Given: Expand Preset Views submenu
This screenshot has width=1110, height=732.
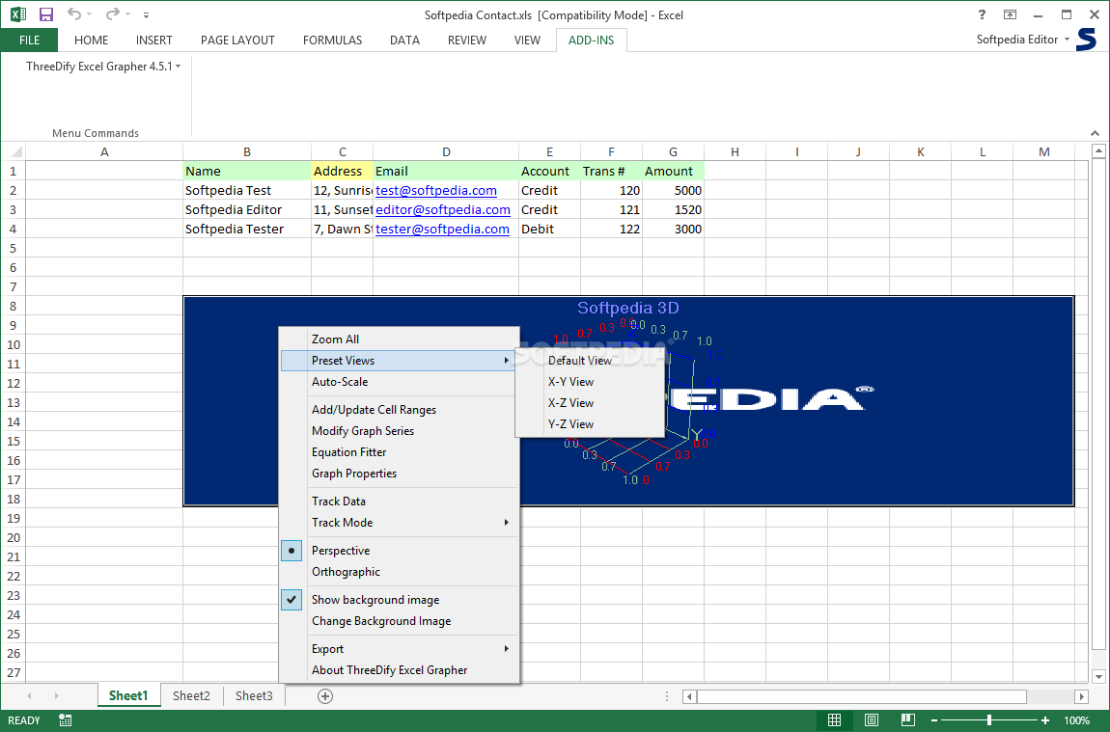Looking at the screenshot, I should tap(400, 361).
